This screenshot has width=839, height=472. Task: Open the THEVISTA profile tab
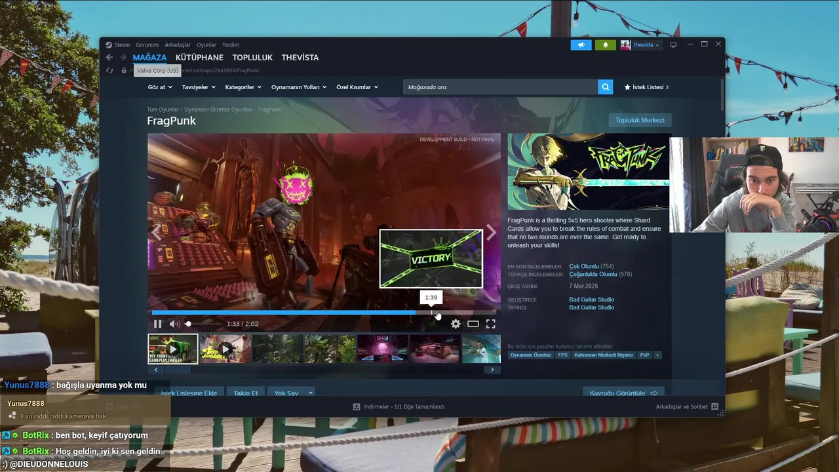pyautogui.click(x=300, y=58)
